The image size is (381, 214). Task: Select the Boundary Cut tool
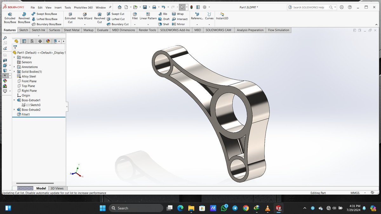(x=117, y=24)
